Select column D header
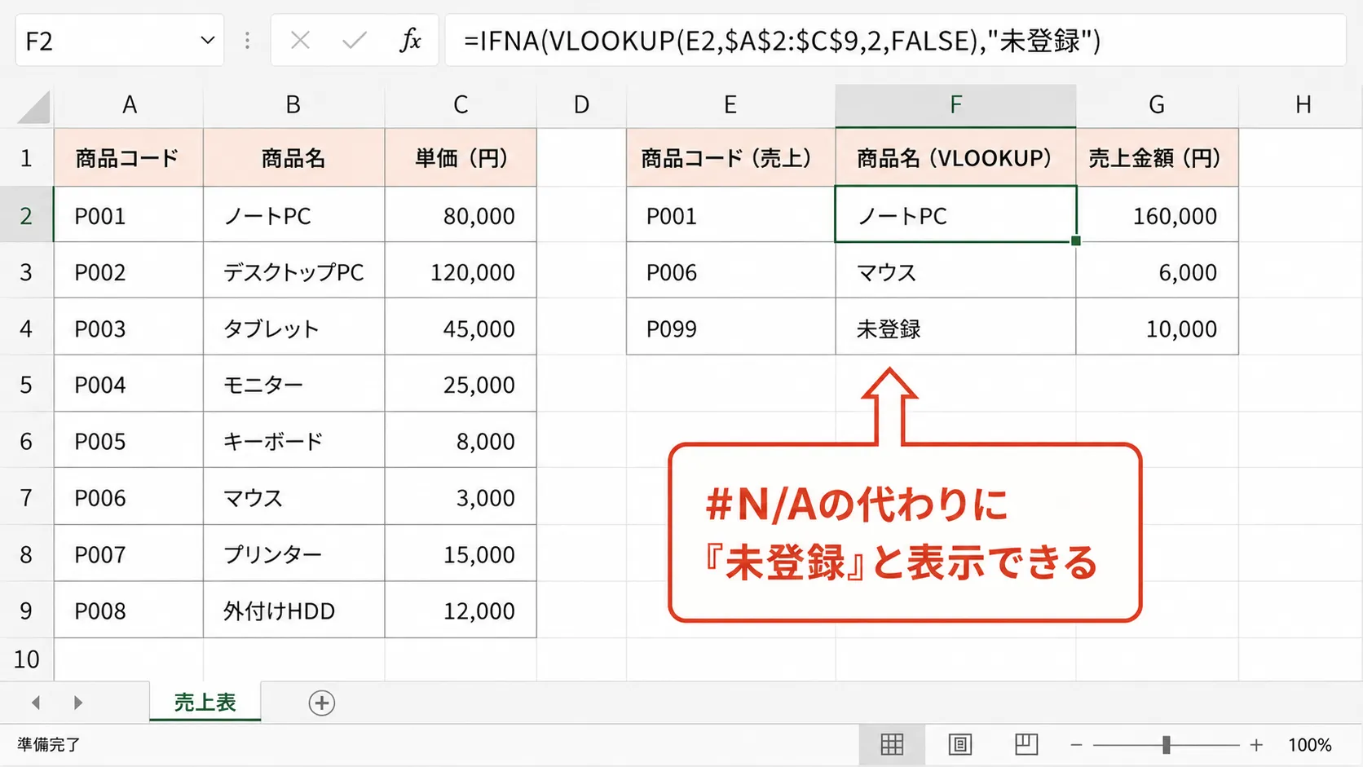 click(x=581, y=105)
